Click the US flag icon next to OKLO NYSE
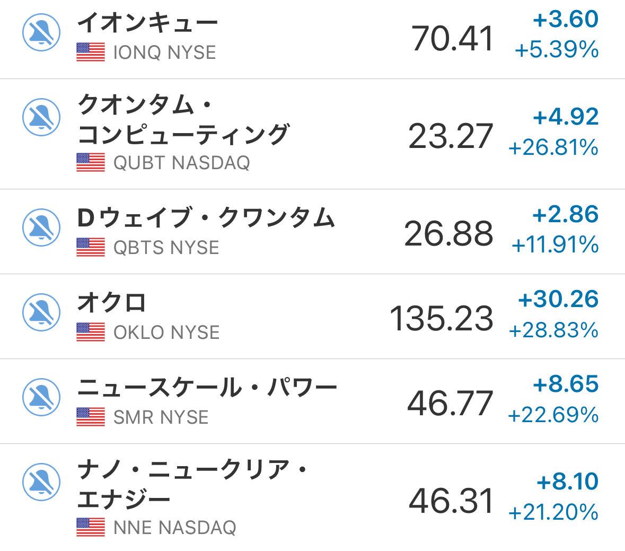This screenshot has width=625, height=551. (91, 332)
